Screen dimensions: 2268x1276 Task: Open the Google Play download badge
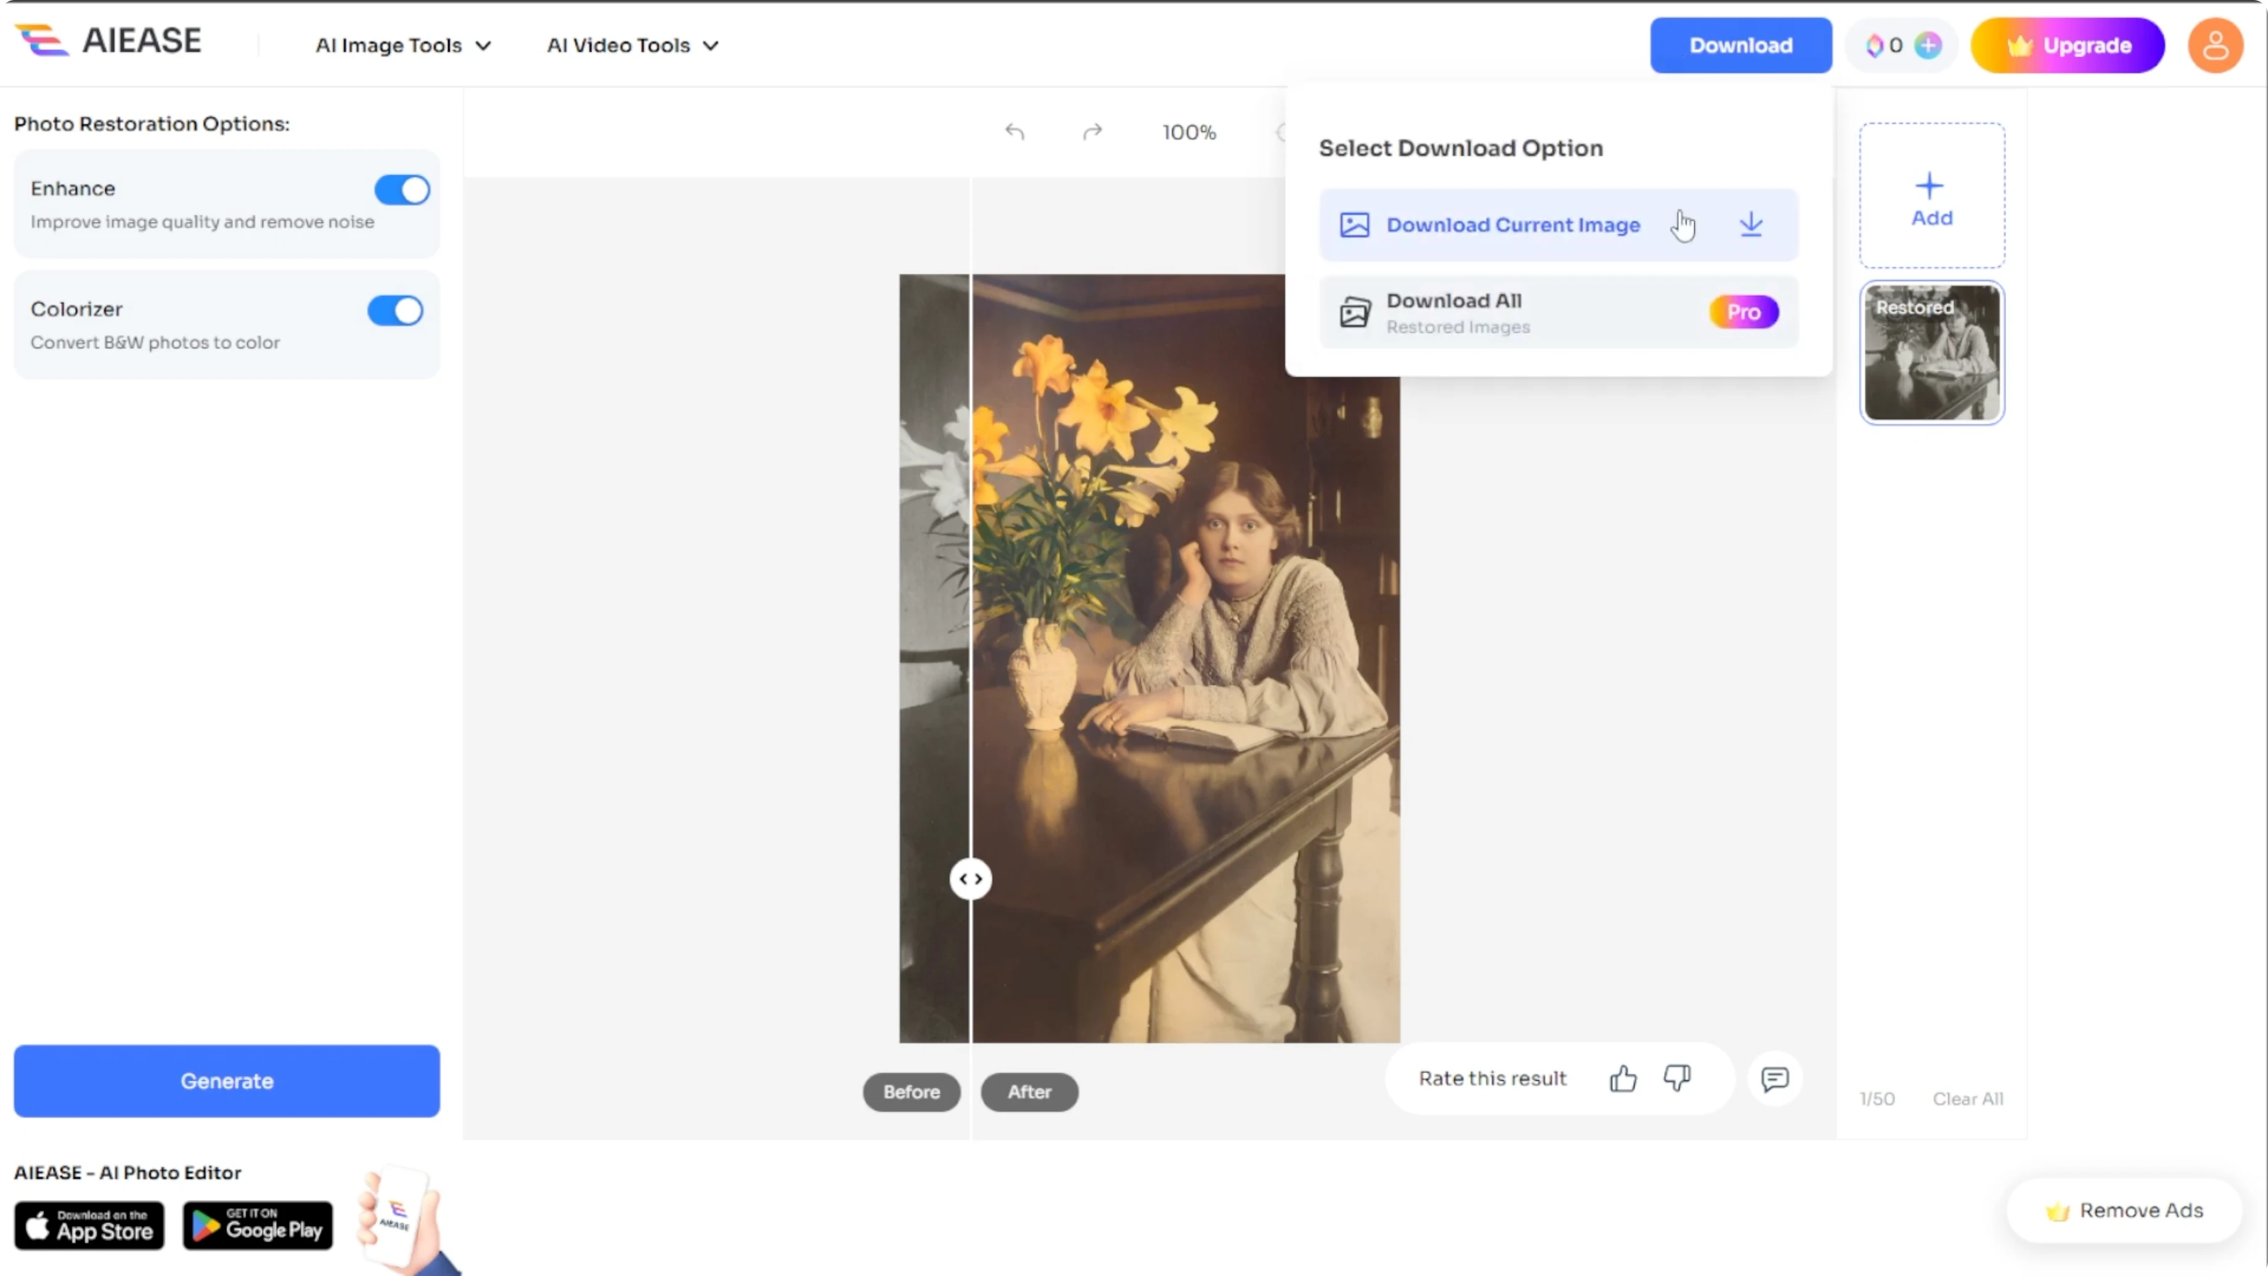tap(258, 1225)
